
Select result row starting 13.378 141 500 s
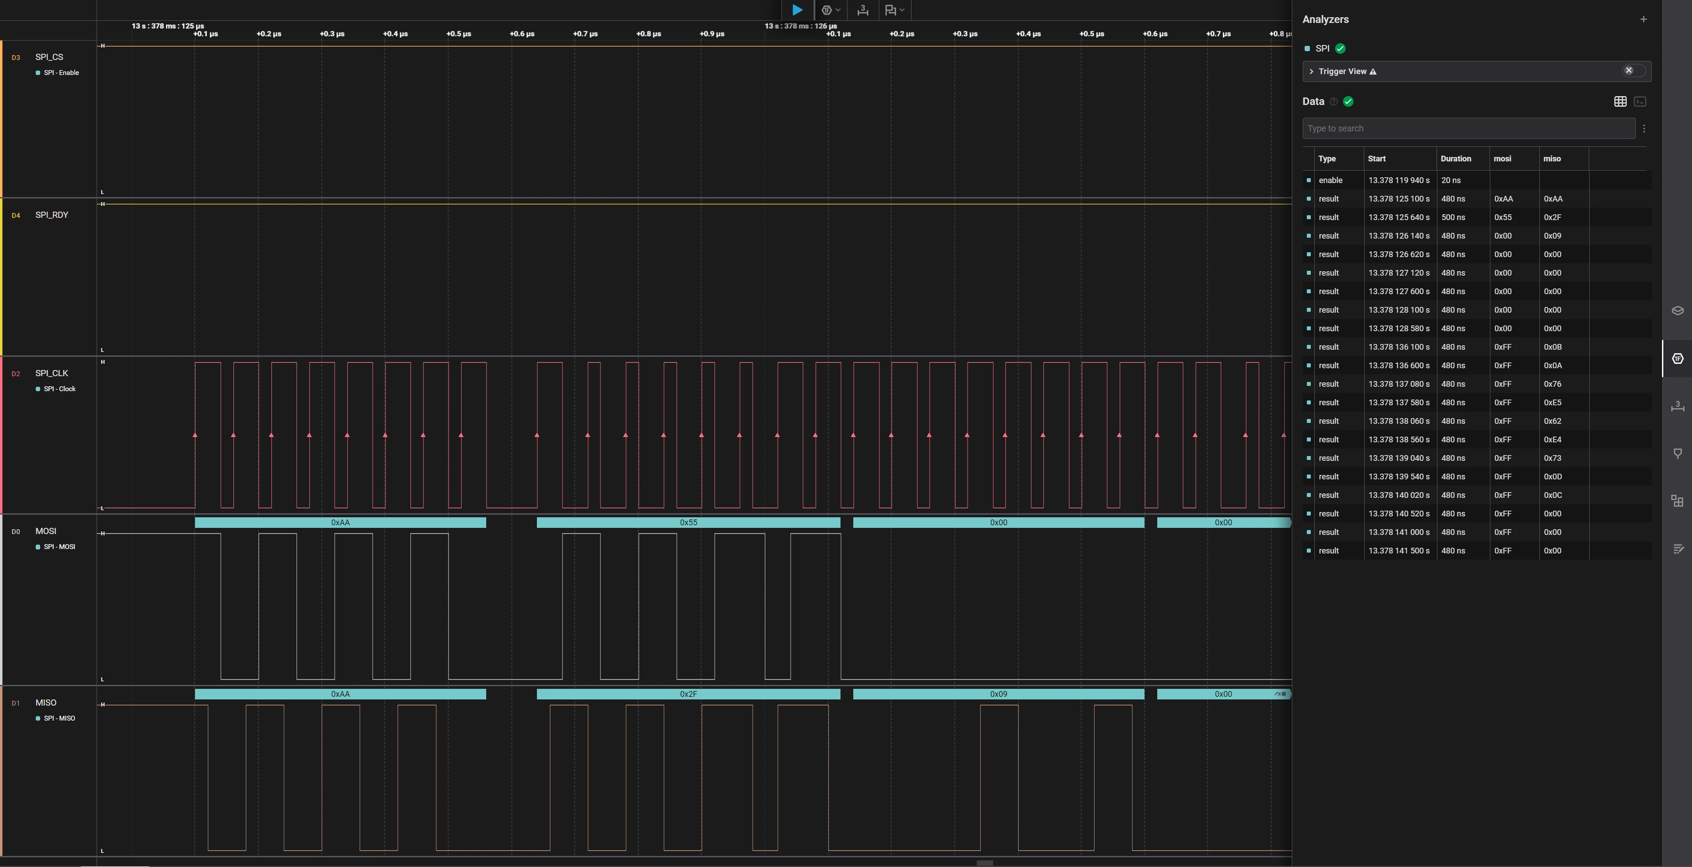tap(1477, 551)
